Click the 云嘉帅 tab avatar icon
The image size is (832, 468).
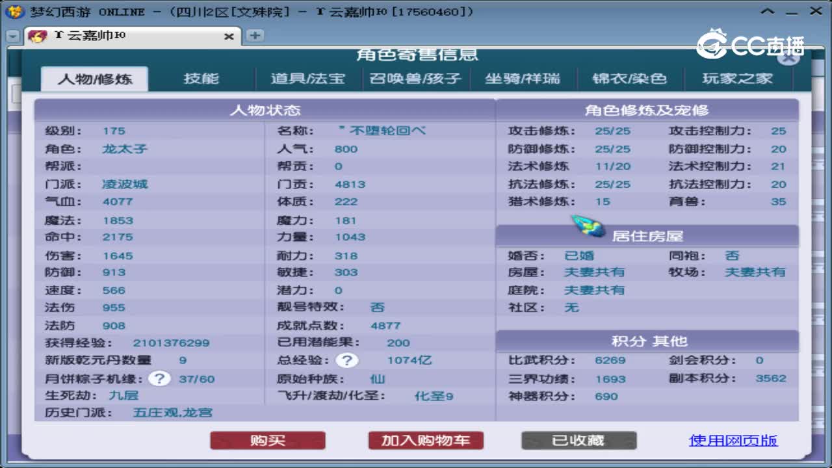click(x=37, y=36)
